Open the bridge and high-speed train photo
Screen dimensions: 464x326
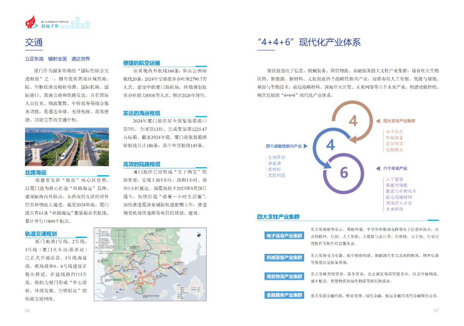(x=67, y=147)
